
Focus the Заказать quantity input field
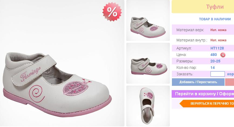coord(218,74)
